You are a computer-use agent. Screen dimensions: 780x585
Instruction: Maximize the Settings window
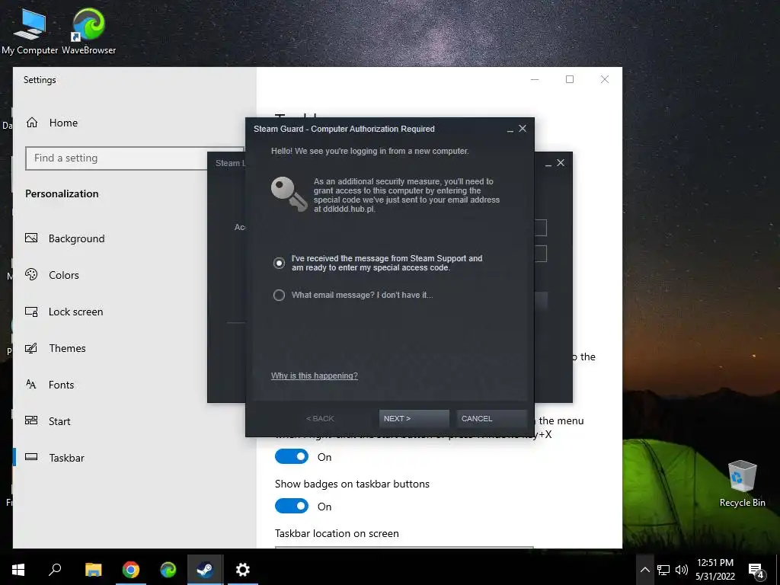tap(570, 79)
